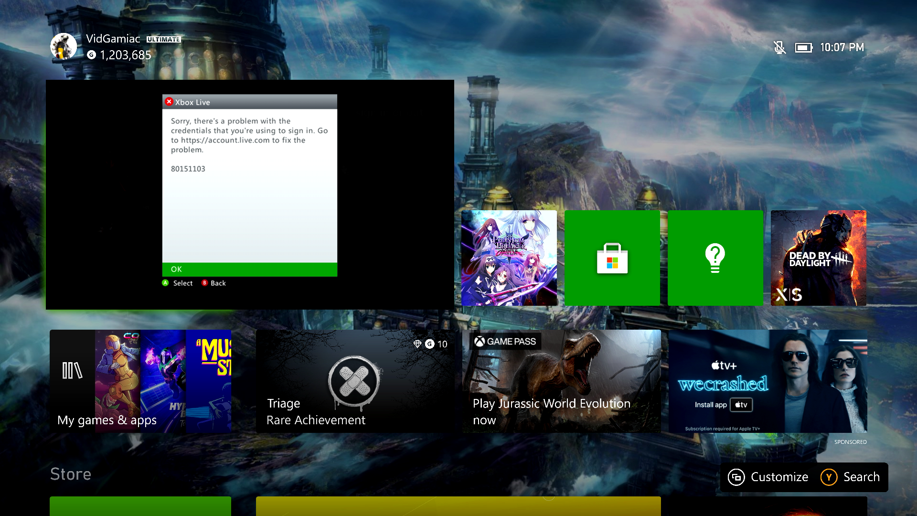Click the Store section heading
The image size is (917, 516).
pos(71,474)
